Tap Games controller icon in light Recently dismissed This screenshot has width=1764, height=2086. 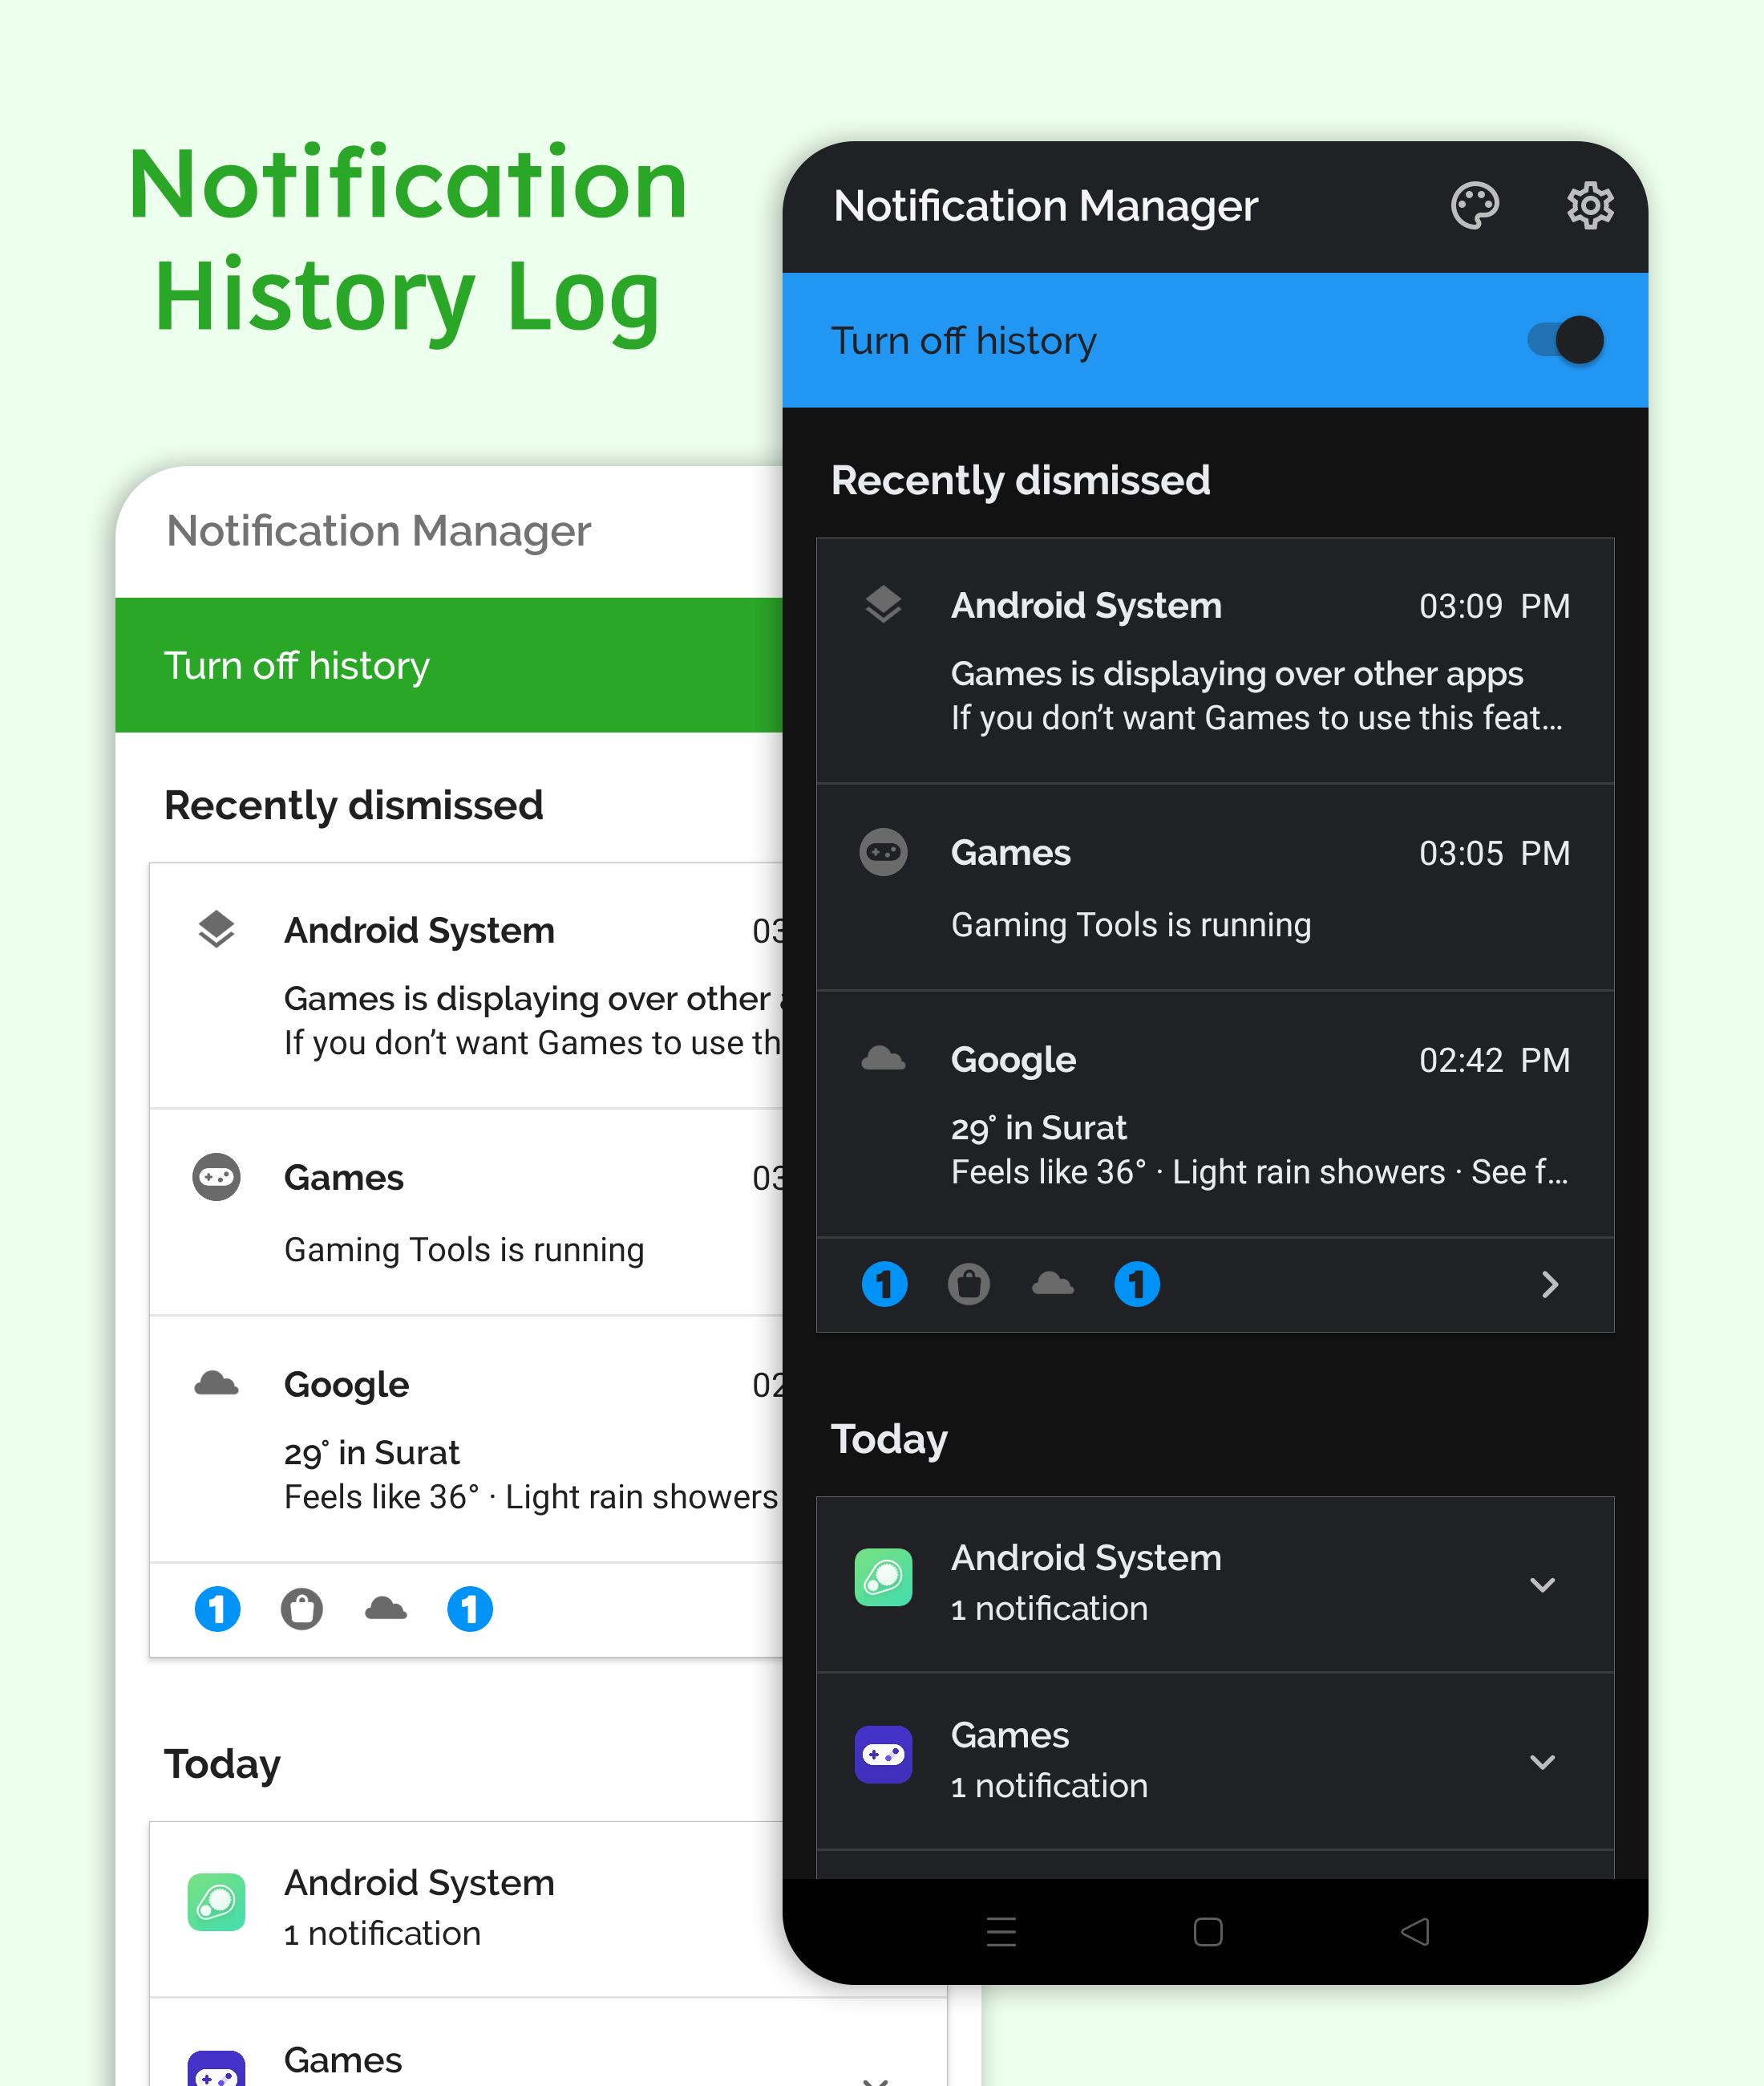pos(216,1178)
